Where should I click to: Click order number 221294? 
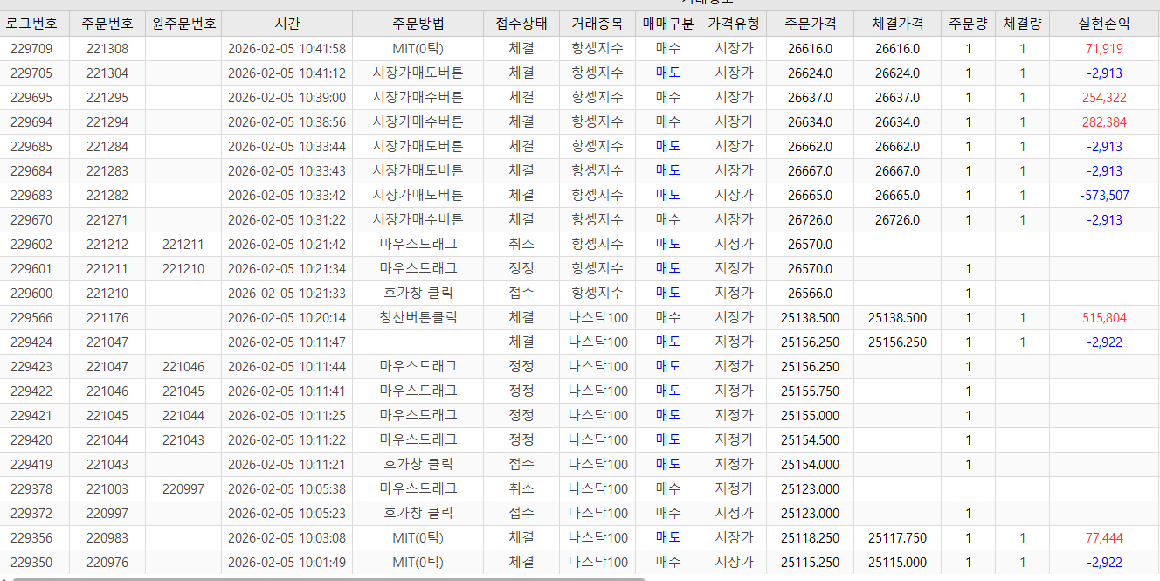(107, 122)
